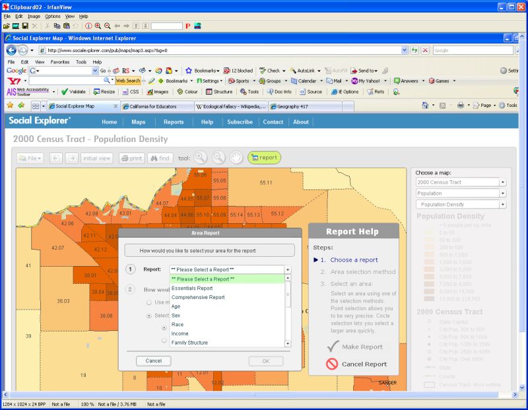This screenshot has width=528, height=410.
Task: Switch to Geography 417 tab
Action: (x=305, y=106)
